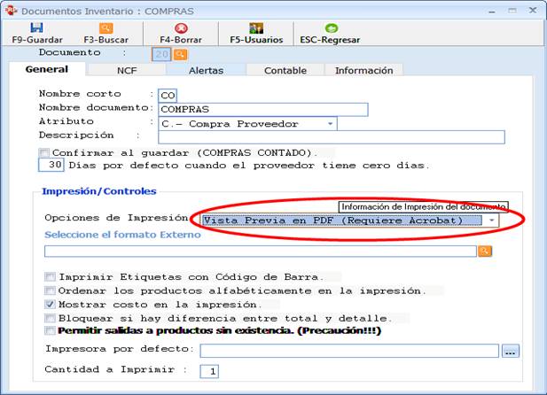Click the Descripción text field

tap(331, 136)
